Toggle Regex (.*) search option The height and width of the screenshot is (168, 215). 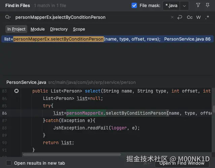click(x=207, y=17)
